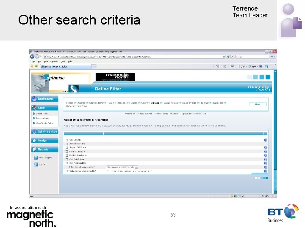Open the Dashboard sidebar section
This screenshot has height=228, width=305.
point(44,99)
